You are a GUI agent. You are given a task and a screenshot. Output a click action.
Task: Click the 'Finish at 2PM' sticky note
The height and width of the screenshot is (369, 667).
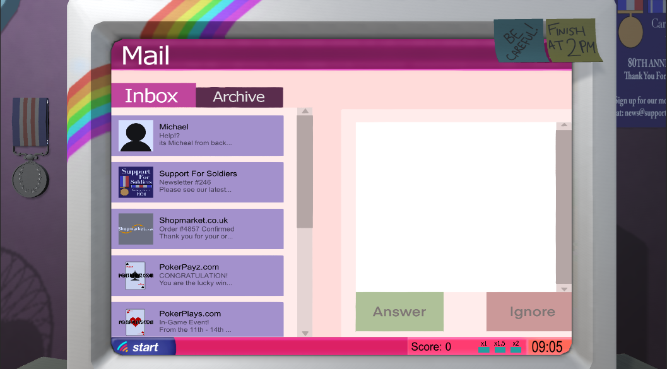click(x=573, y=40)
